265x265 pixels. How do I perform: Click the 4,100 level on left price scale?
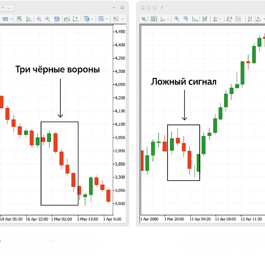pyautogui.click(x=120, y=124)
